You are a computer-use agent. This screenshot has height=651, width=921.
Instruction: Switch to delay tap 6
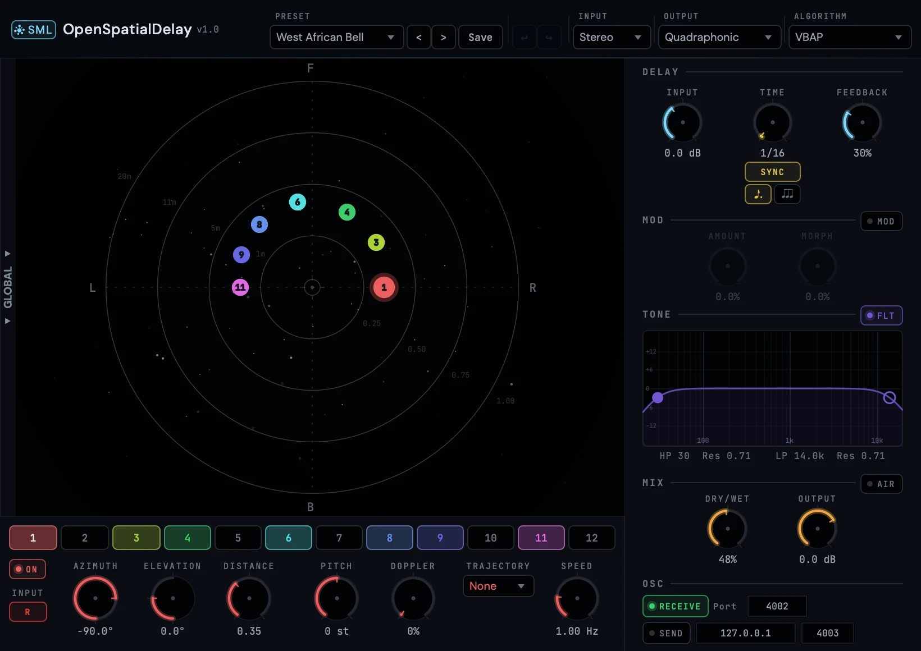(x=289, y=538)
